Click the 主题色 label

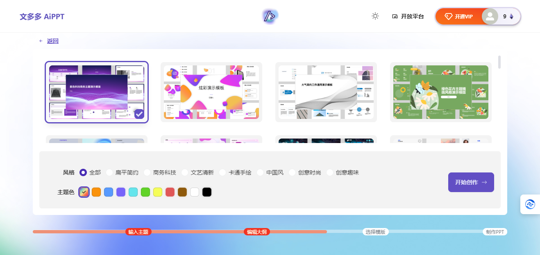[x=66, y=192]
